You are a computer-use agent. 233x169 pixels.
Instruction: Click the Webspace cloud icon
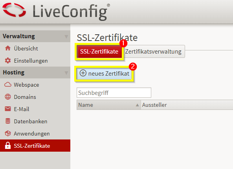coord(8,84)
